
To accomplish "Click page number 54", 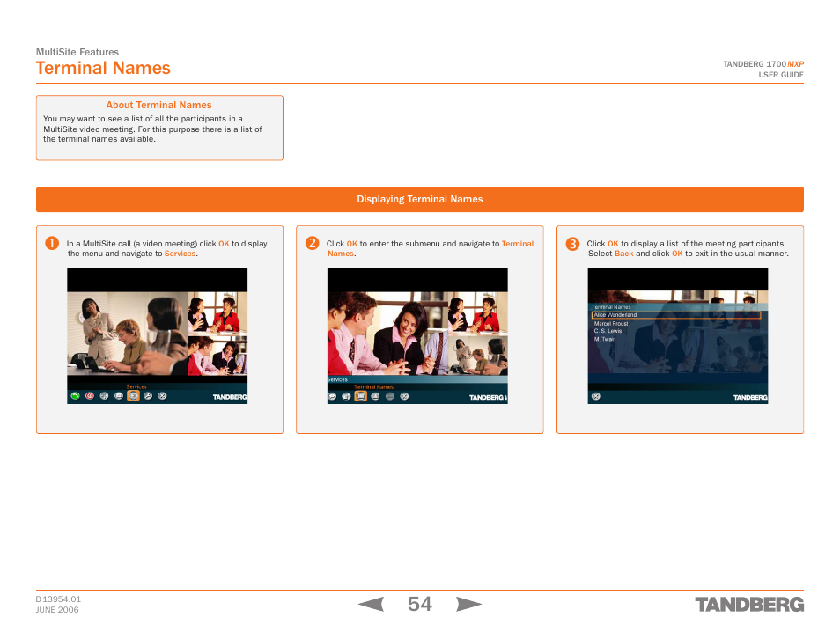I will click(x=419, y=604).
